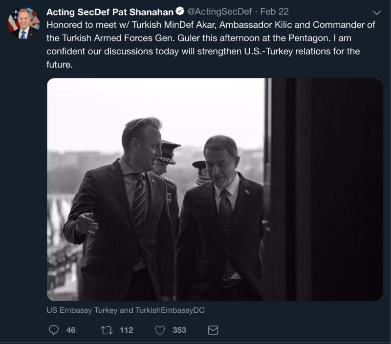Open the Acting SecDef Pat Shanahan profile name
This screenshot has height=344, width=391.
pos(110,12)
